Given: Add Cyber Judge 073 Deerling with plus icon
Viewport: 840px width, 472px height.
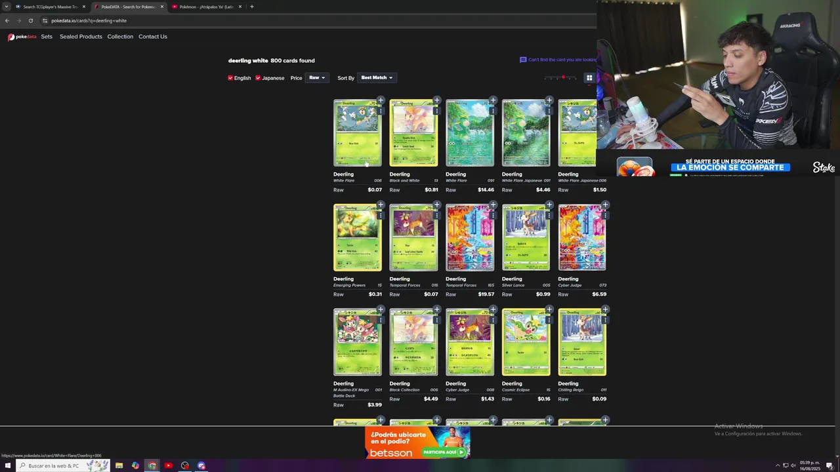Looking at the screenshot, I should point(605,205).
